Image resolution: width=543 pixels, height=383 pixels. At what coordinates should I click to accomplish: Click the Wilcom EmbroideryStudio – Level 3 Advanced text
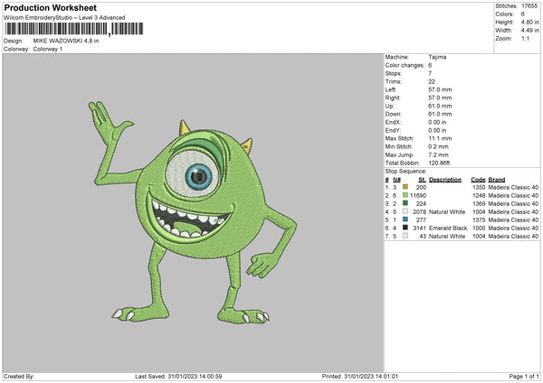(x=64, y=18)
